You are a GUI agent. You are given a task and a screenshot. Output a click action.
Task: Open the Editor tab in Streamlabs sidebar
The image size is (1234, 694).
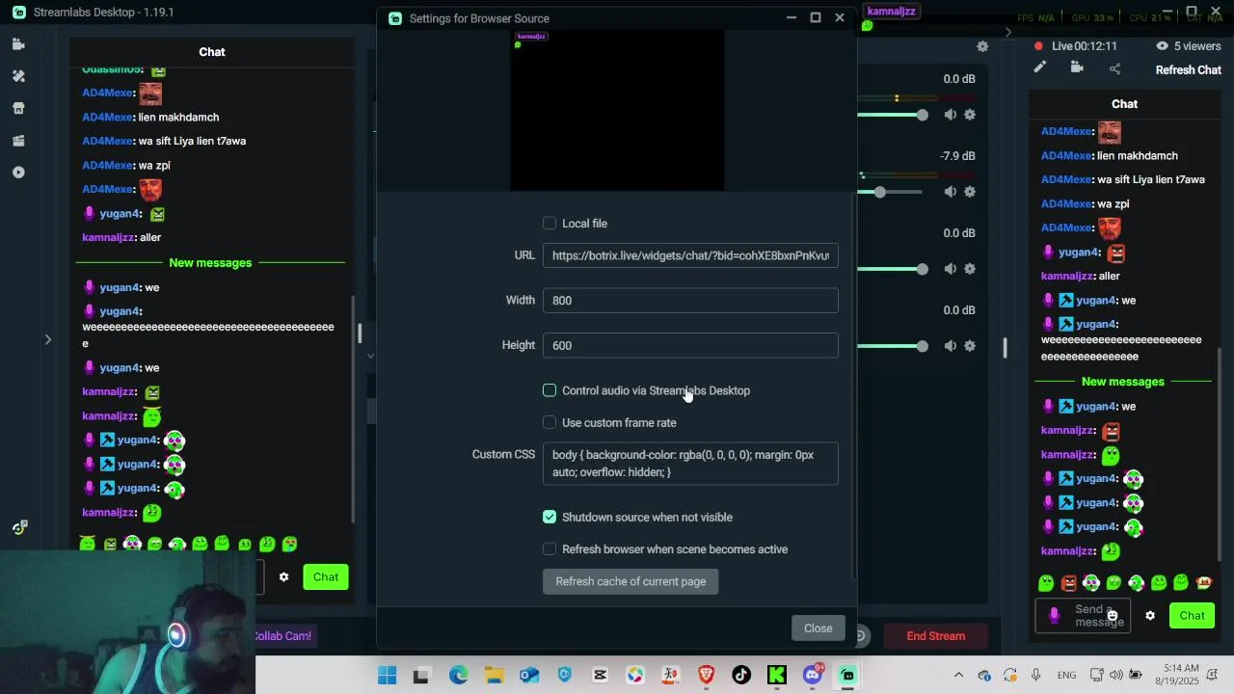click(x=18, y=44)
